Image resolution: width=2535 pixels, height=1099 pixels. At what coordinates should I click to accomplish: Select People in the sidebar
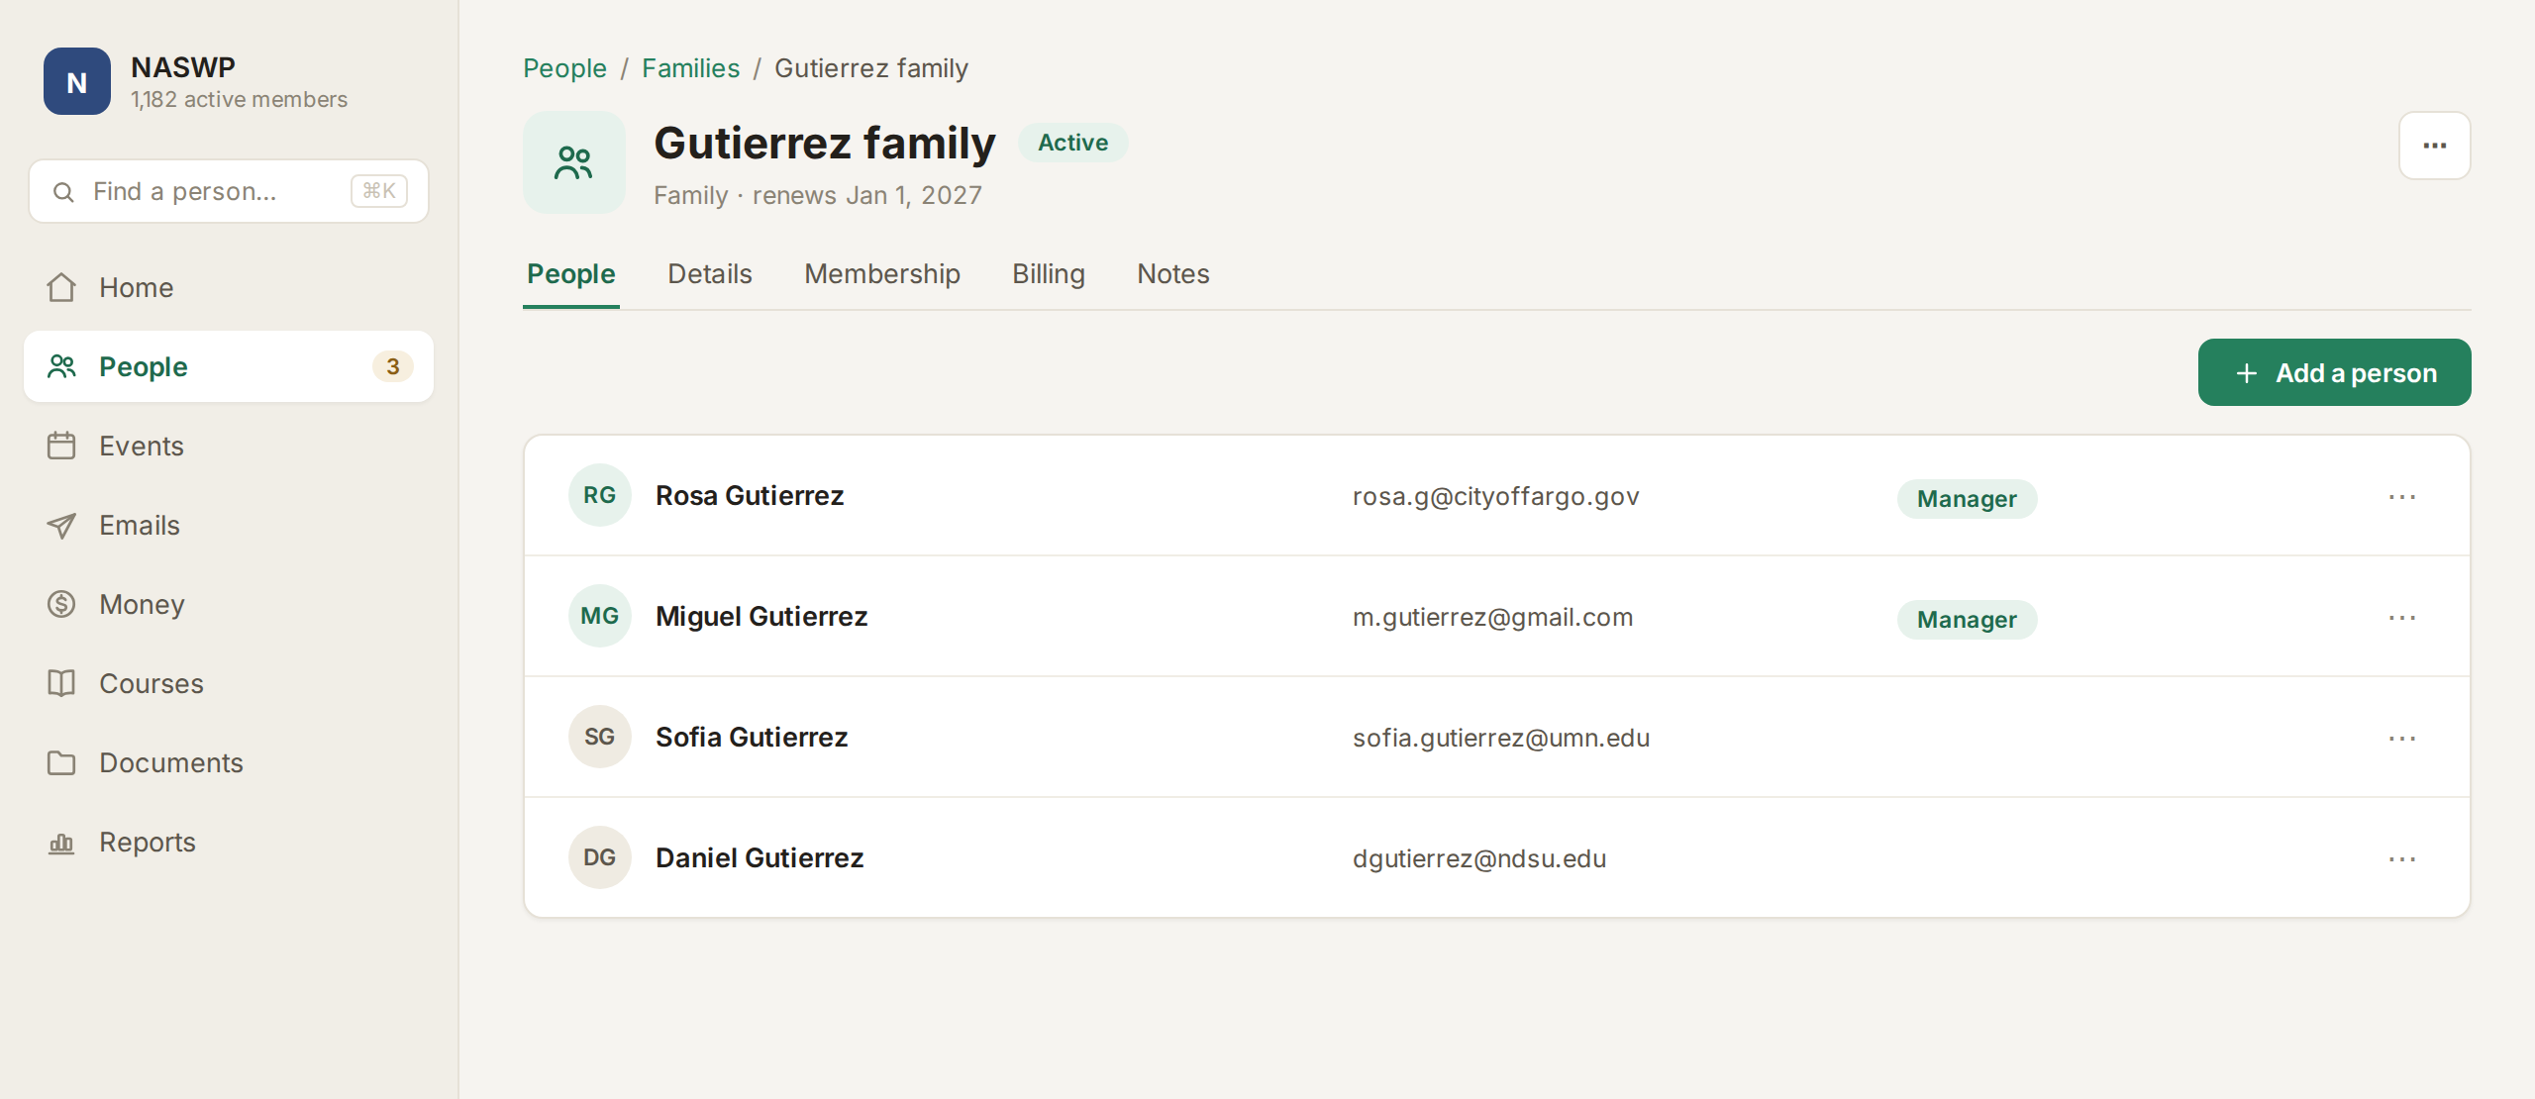[x=229, y=366]
